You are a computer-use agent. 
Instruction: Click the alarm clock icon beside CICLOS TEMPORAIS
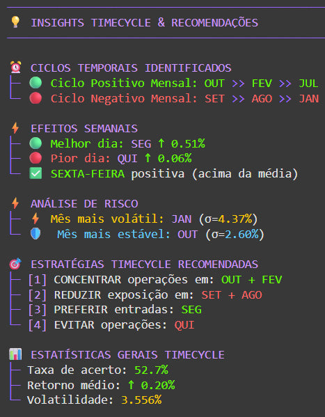[16, 68]
